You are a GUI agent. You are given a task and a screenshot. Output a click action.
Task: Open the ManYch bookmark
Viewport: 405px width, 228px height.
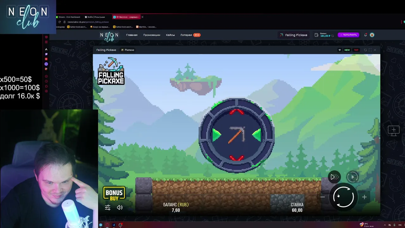coord(146,27)
